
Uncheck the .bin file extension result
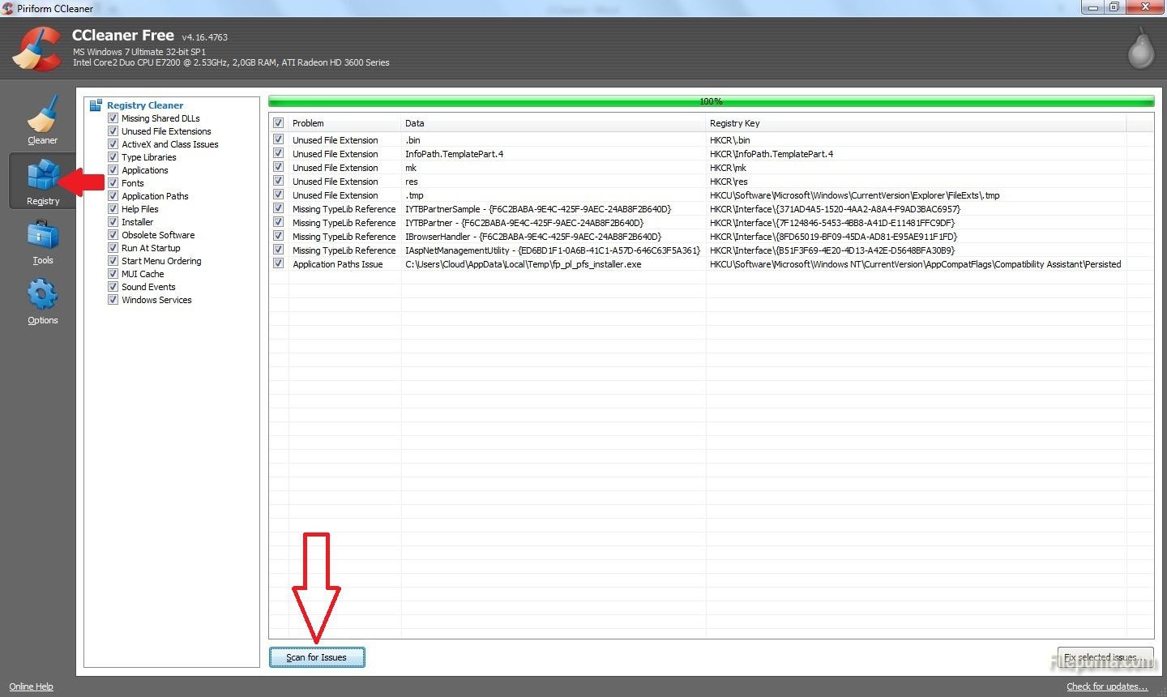pos(279,140)
